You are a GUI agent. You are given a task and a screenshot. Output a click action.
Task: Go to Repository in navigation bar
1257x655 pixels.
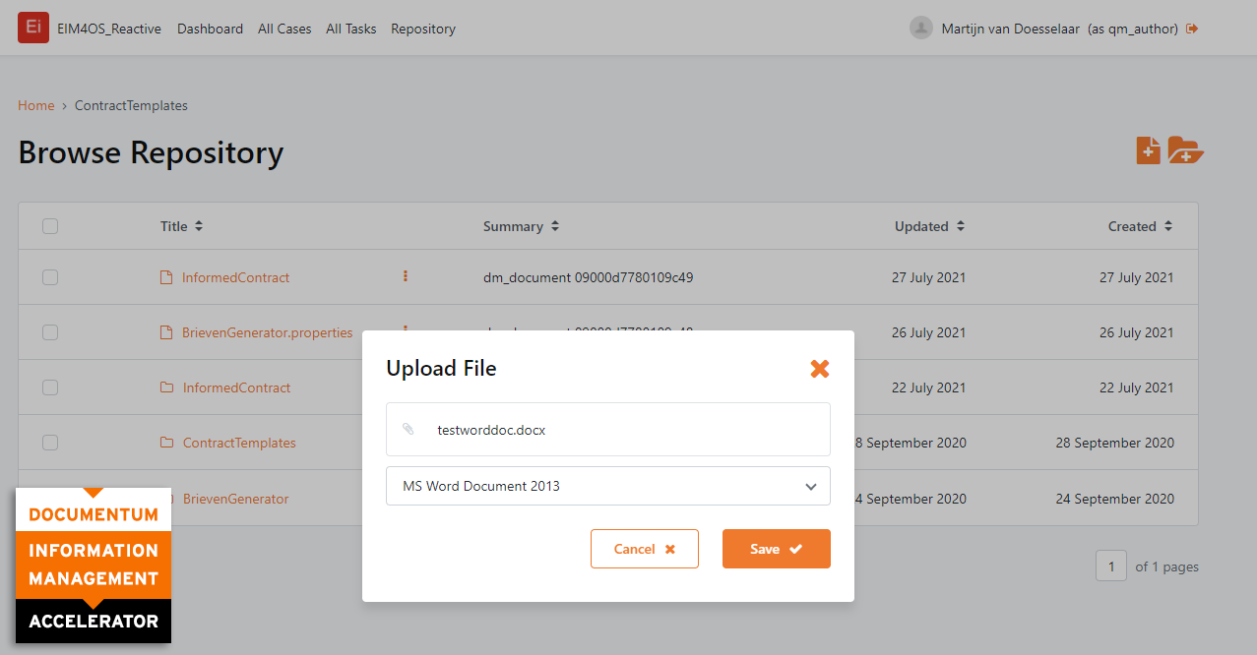(x=423, y=29)
